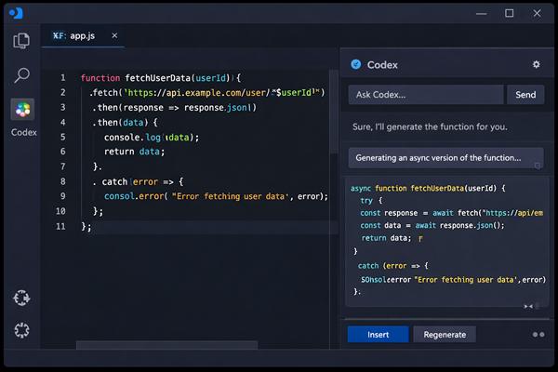Click 'console.log' on line 5

point(132,138)
